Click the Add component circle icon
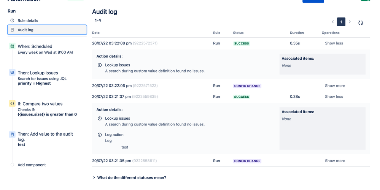Viewport: 380px width, 190px height. 12,165
